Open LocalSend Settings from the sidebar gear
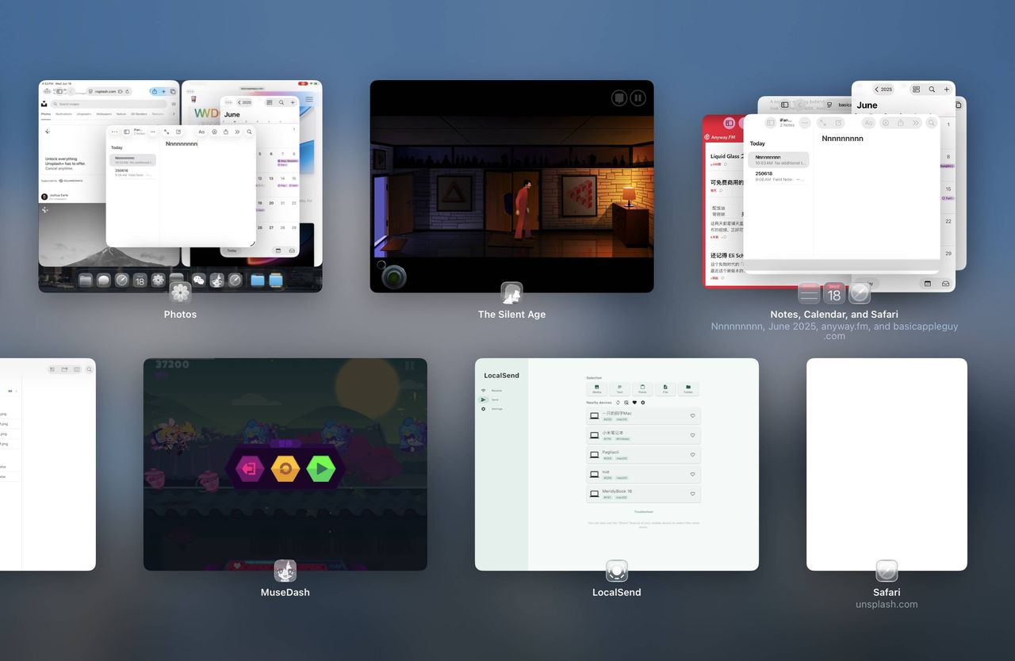Image resolution: width=1015 pixels, height=661 pixels. click(483, 410)
